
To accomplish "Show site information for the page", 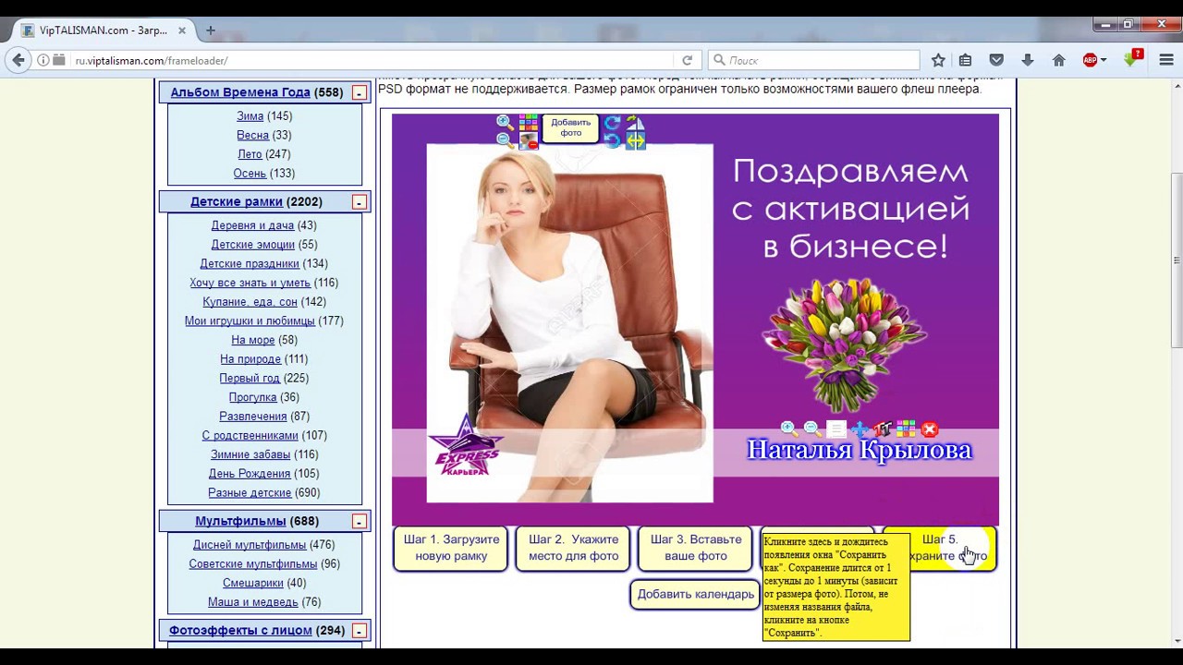I will pyautogui.click(x=43, y=60).
